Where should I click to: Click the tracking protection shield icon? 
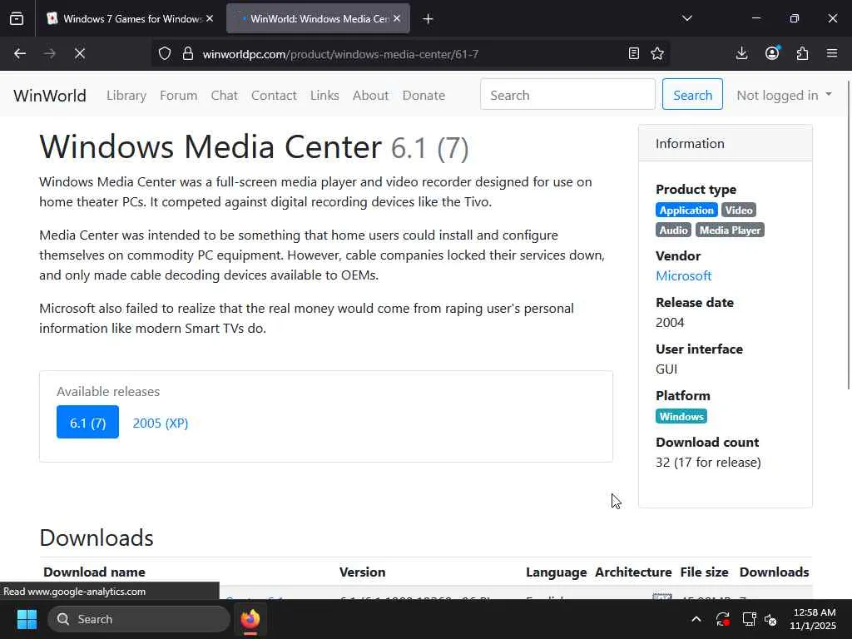click(x=165, y=53)
